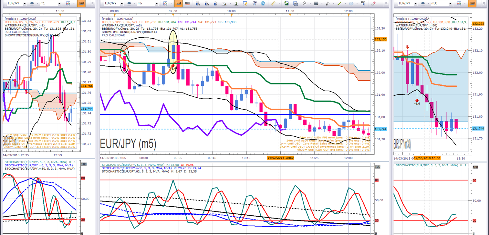Click the blue globe icon
The width and height of the screenshot is (489, 235).
tap(263, 4)
